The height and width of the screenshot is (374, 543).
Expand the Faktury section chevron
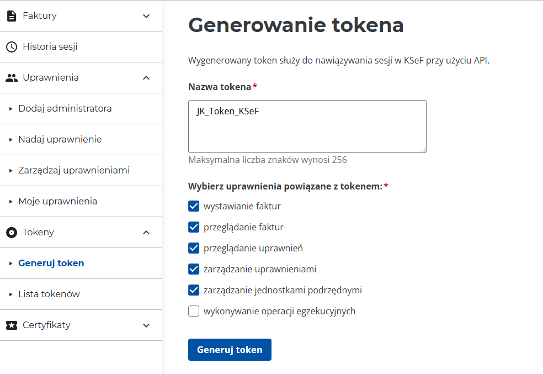(146, 15)
